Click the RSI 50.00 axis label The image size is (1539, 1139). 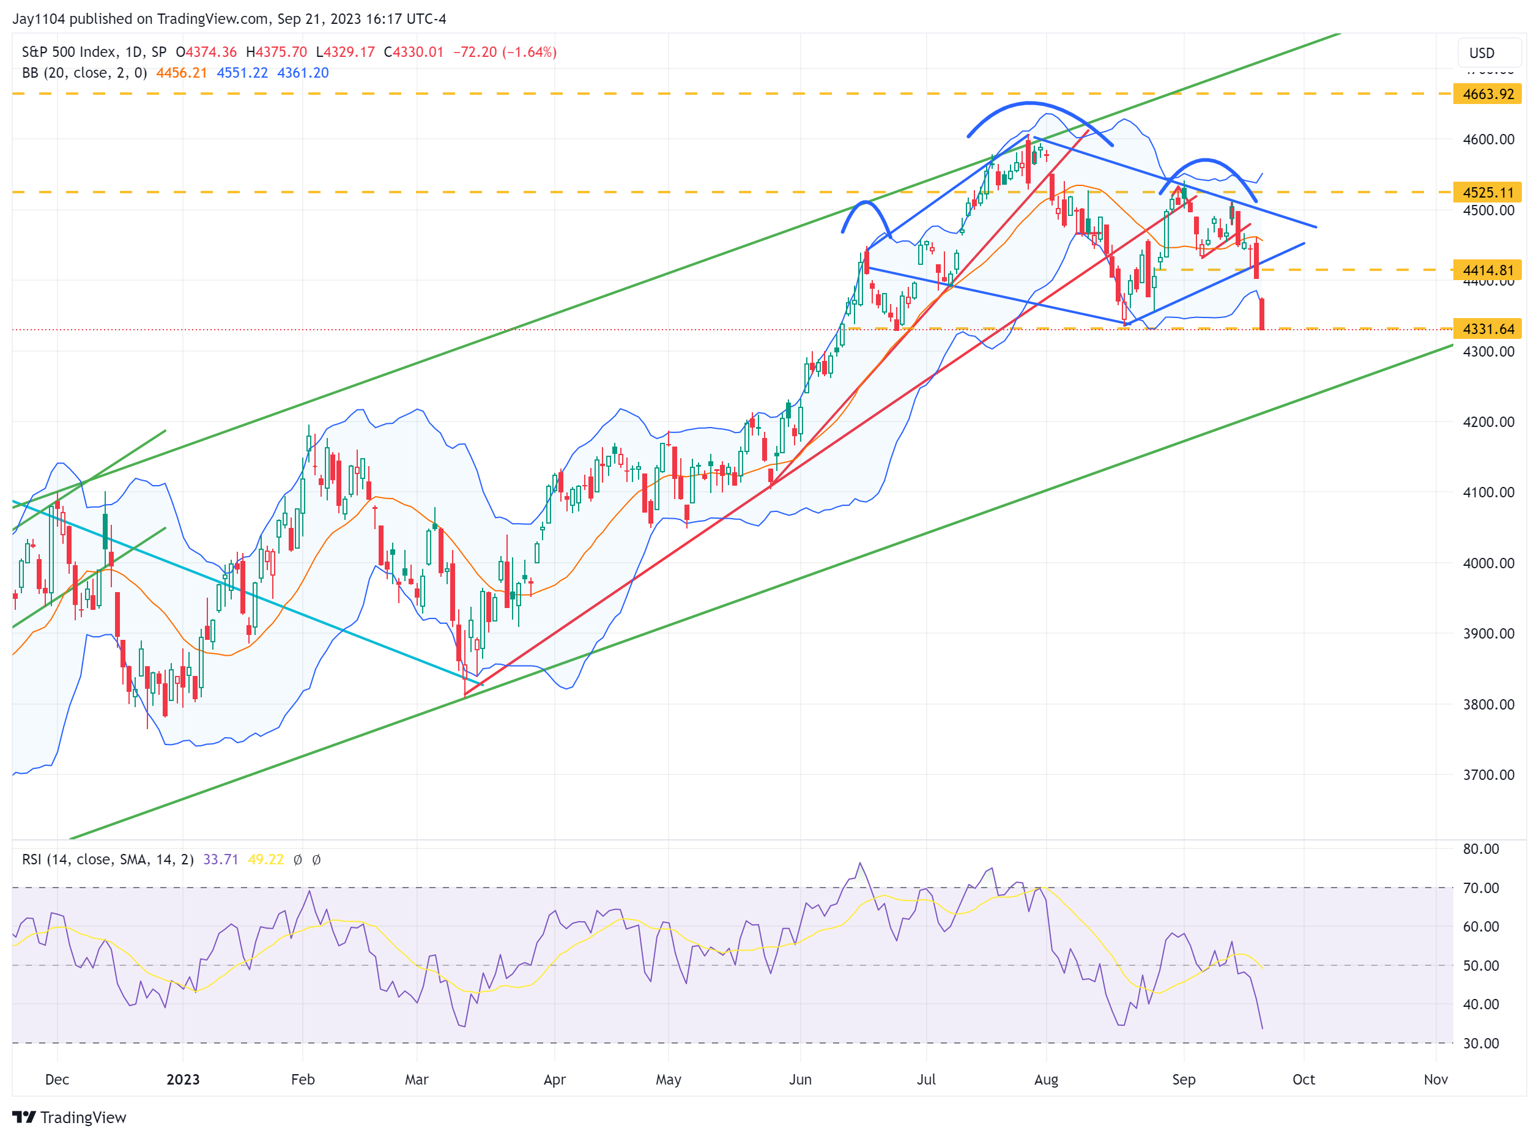1480,966
